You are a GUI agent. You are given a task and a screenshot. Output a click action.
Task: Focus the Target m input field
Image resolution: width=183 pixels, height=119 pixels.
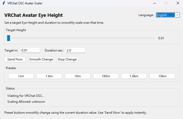(x=30, y=50)
